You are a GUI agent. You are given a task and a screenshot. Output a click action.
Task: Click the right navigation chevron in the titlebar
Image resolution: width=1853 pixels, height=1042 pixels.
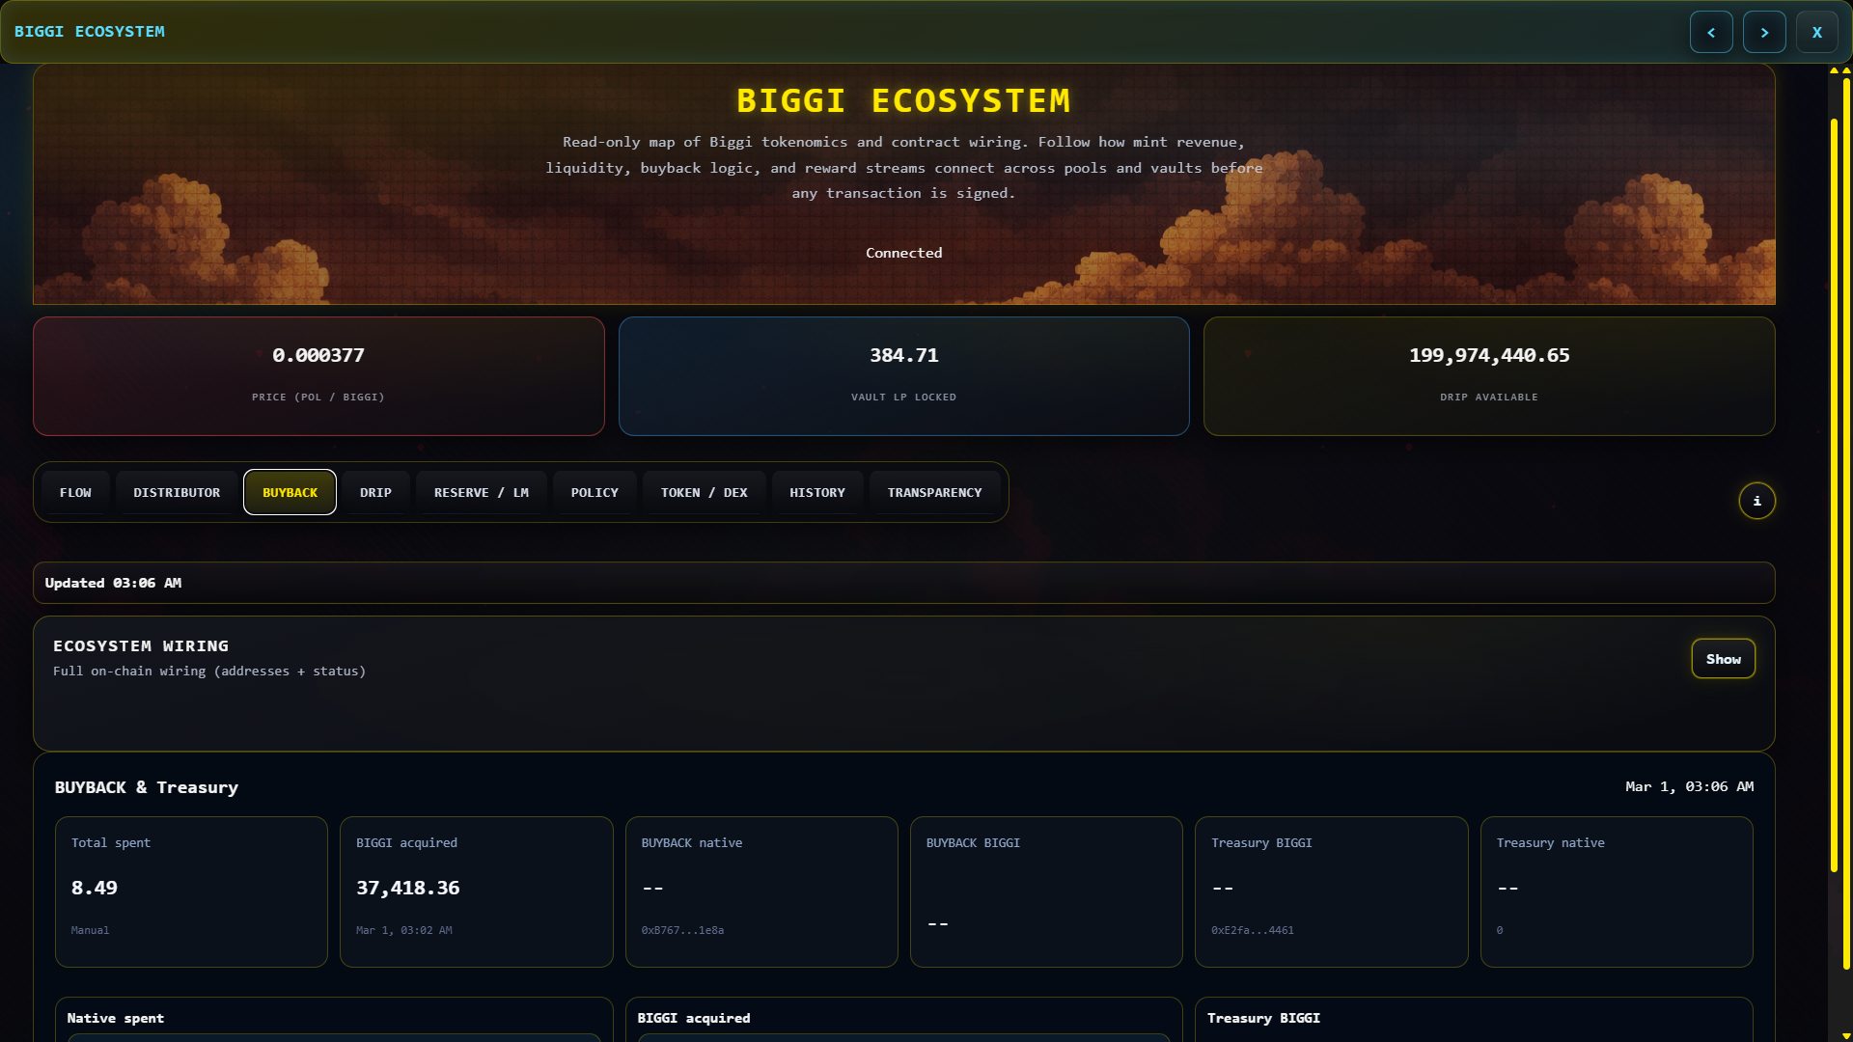coord(1764,32)
